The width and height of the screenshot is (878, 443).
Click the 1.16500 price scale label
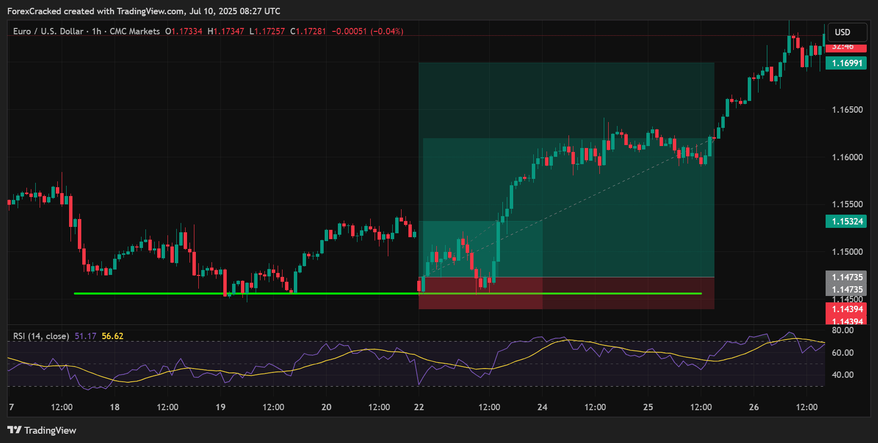[847, 110]
